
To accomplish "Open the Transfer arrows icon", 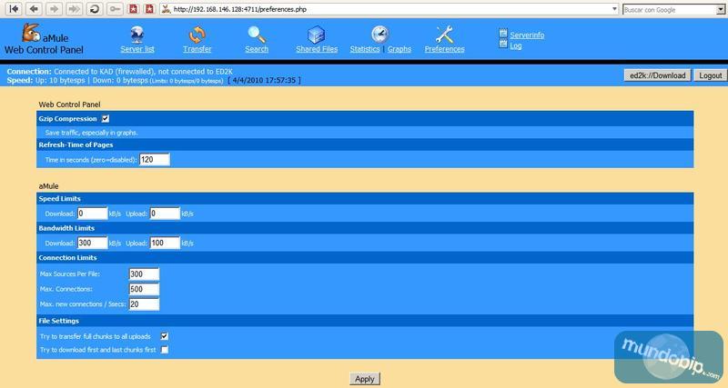I will 197,35.
